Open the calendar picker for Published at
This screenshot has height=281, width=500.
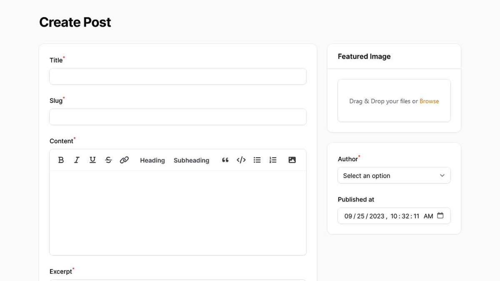tap(440, 216)
